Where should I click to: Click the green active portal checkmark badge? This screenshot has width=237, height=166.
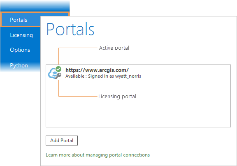[x=58, y=69]
